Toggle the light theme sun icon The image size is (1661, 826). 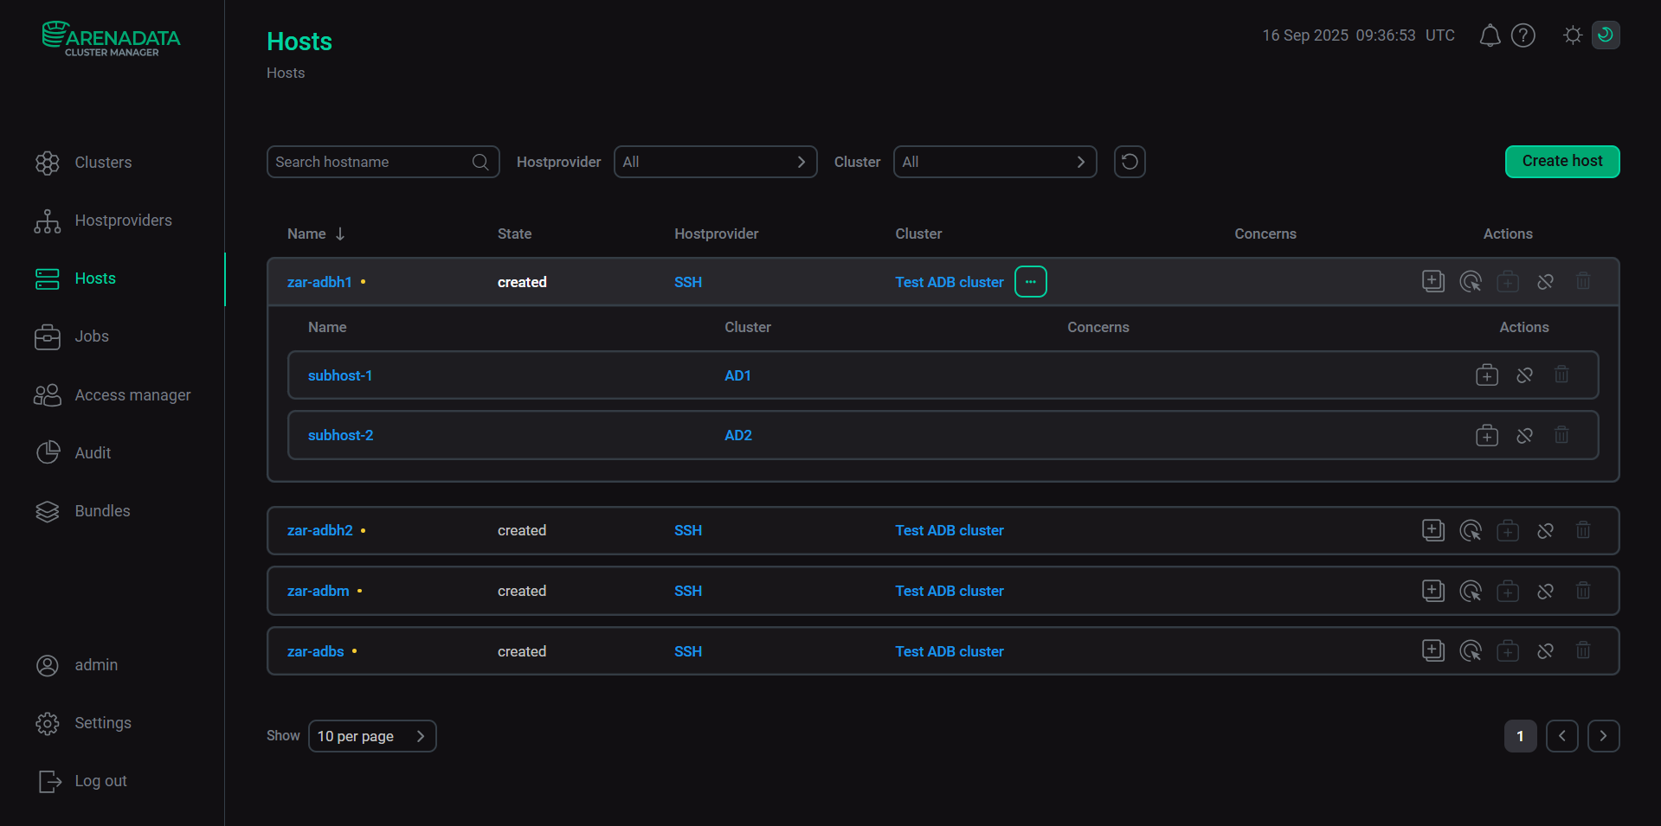[1573, 35]
